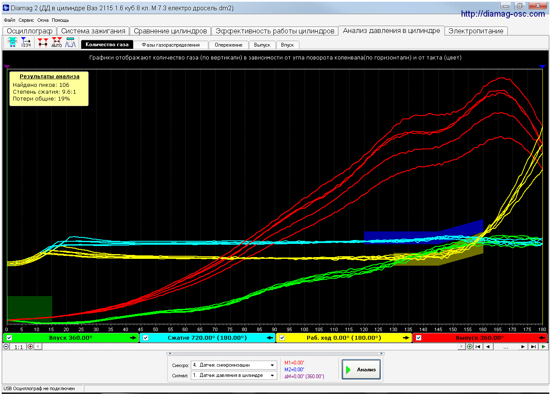
Task: Switch to the Электропитание tab
Action: 477,31
